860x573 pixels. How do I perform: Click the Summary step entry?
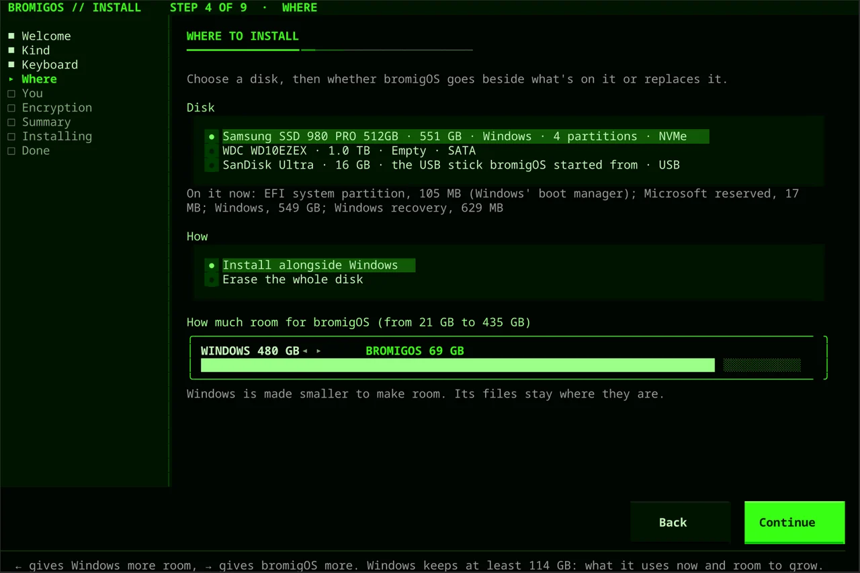[x=39, y=122]
